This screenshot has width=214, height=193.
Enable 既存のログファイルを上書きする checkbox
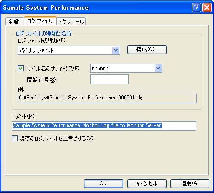tap(15, 138)
